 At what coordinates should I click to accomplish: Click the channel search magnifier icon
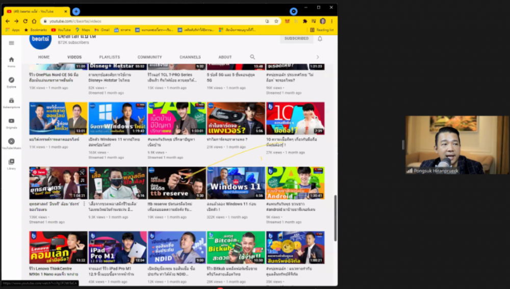[252, 57]
